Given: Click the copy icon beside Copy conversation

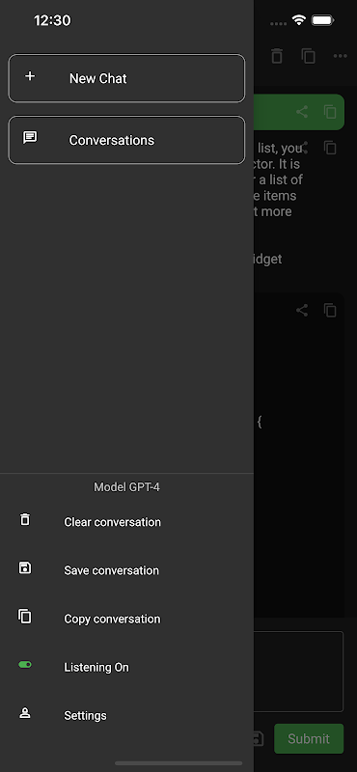Looking at the screenshot, I should [x=25, y=616].
